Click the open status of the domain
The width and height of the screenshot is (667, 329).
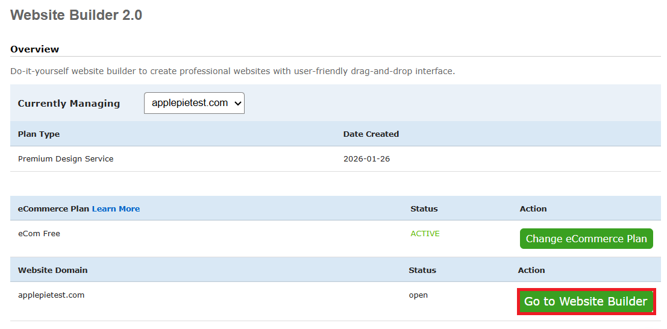418,295
